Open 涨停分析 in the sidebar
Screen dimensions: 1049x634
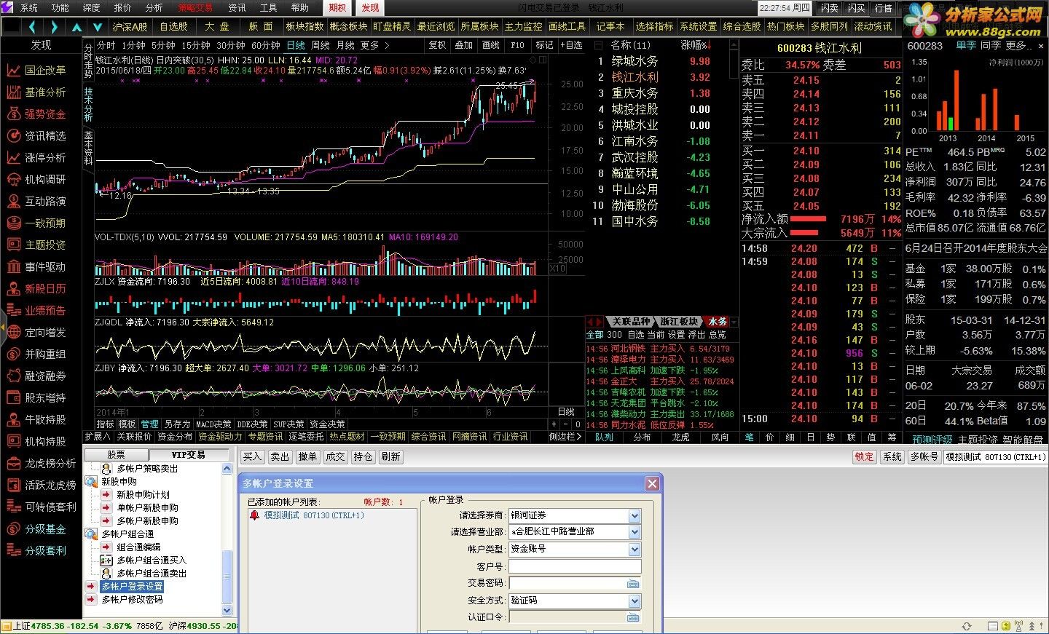pos(45,158)
